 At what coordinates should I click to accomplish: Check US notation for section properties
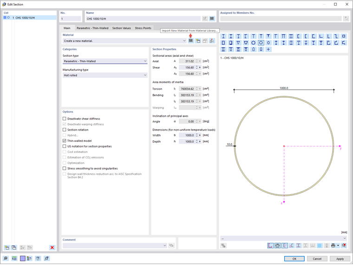[65, 146]
